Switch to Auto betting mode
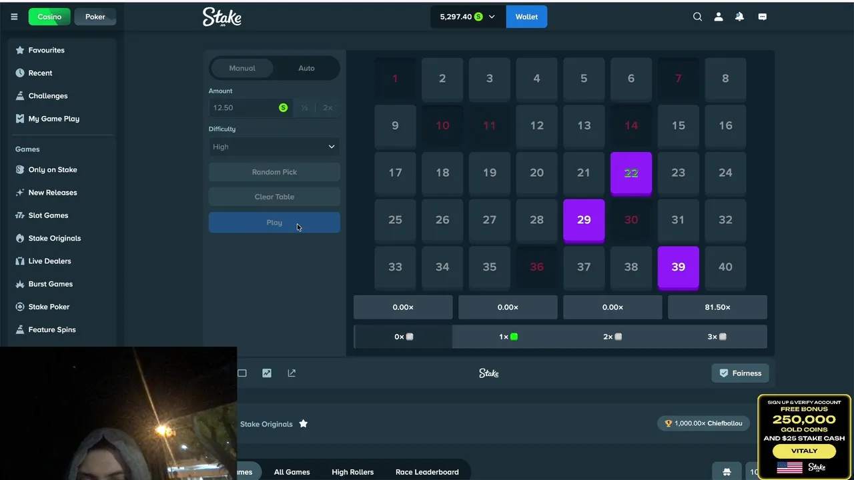The width and height of the screenshot is (854, 480). coord(306,68)
